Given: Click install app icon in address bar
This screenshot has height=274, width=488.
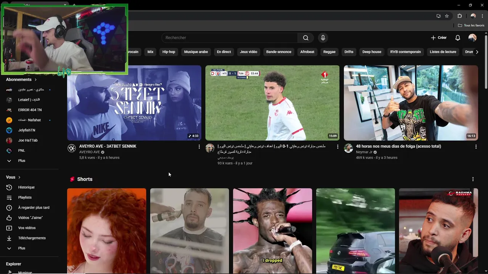Looking at the screenshot, I should (x=438, y=16).
